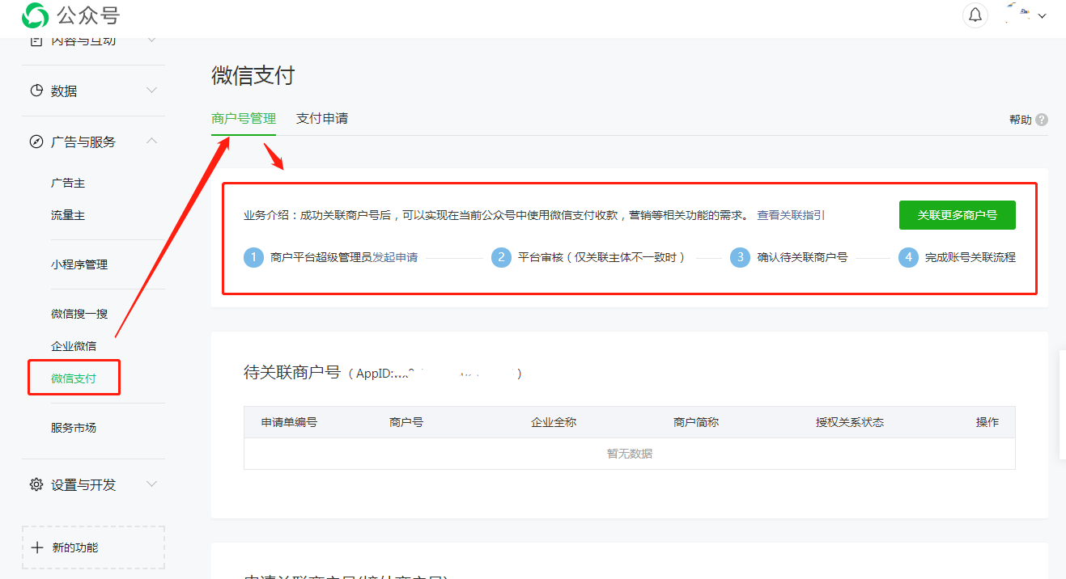The width and height of the screenshot is (1066, 579).
Task: Expand the 数据 section chevron
Action: (x=151, y=91)
